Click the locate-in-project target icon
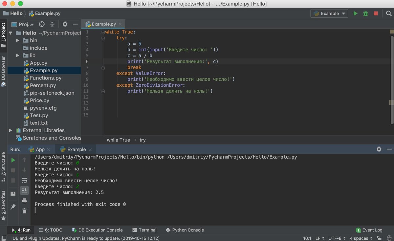The width and height of the screenshot is (394, 241). point(42,24)
